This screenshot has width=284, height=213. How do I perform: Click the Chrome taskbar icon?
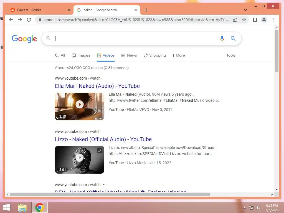click(x=40, y=207)
